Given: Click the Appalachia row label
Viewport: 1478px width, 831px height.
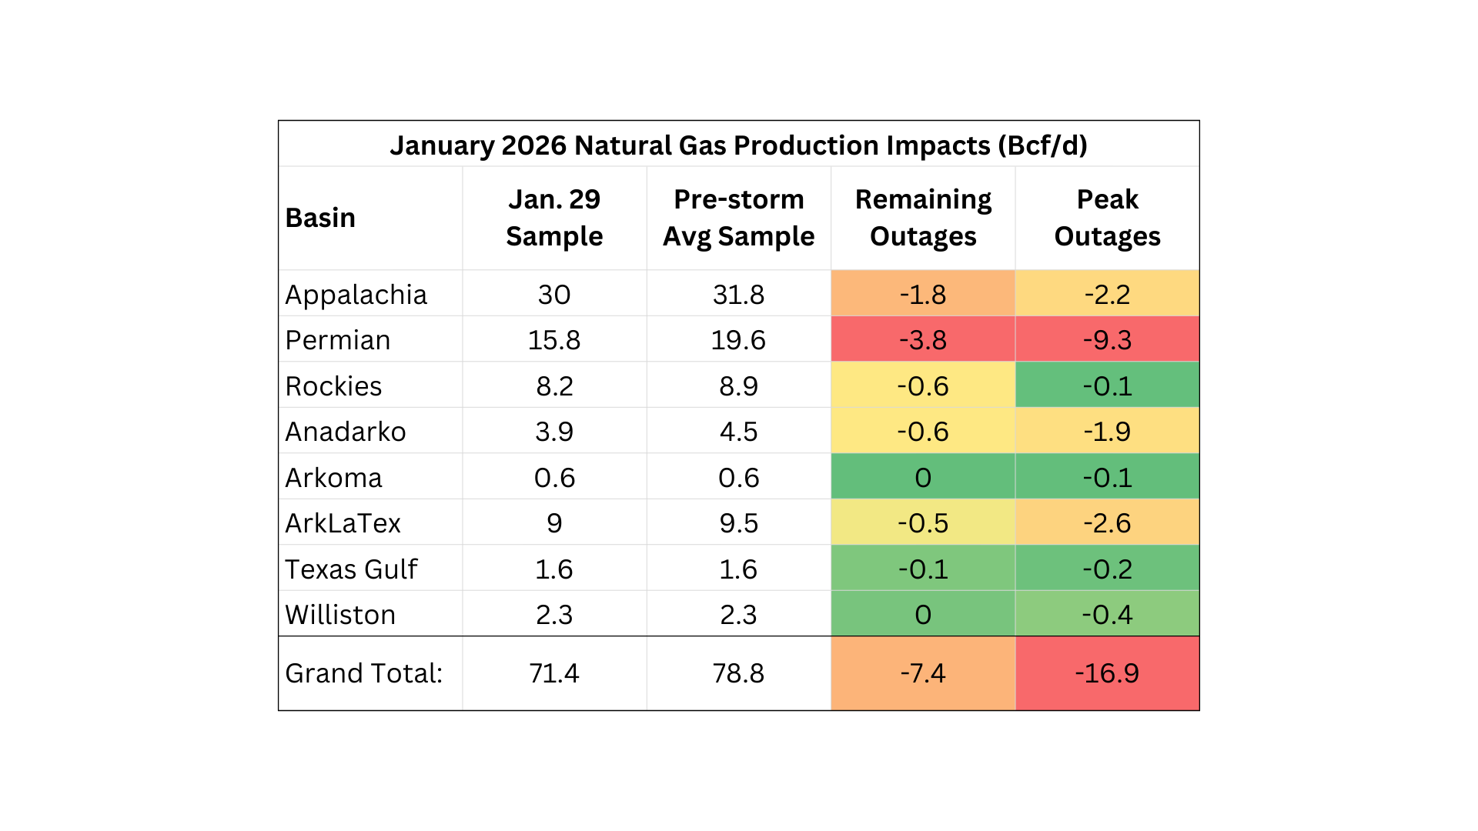Looking at the screenshot, I should coord(356,295).
